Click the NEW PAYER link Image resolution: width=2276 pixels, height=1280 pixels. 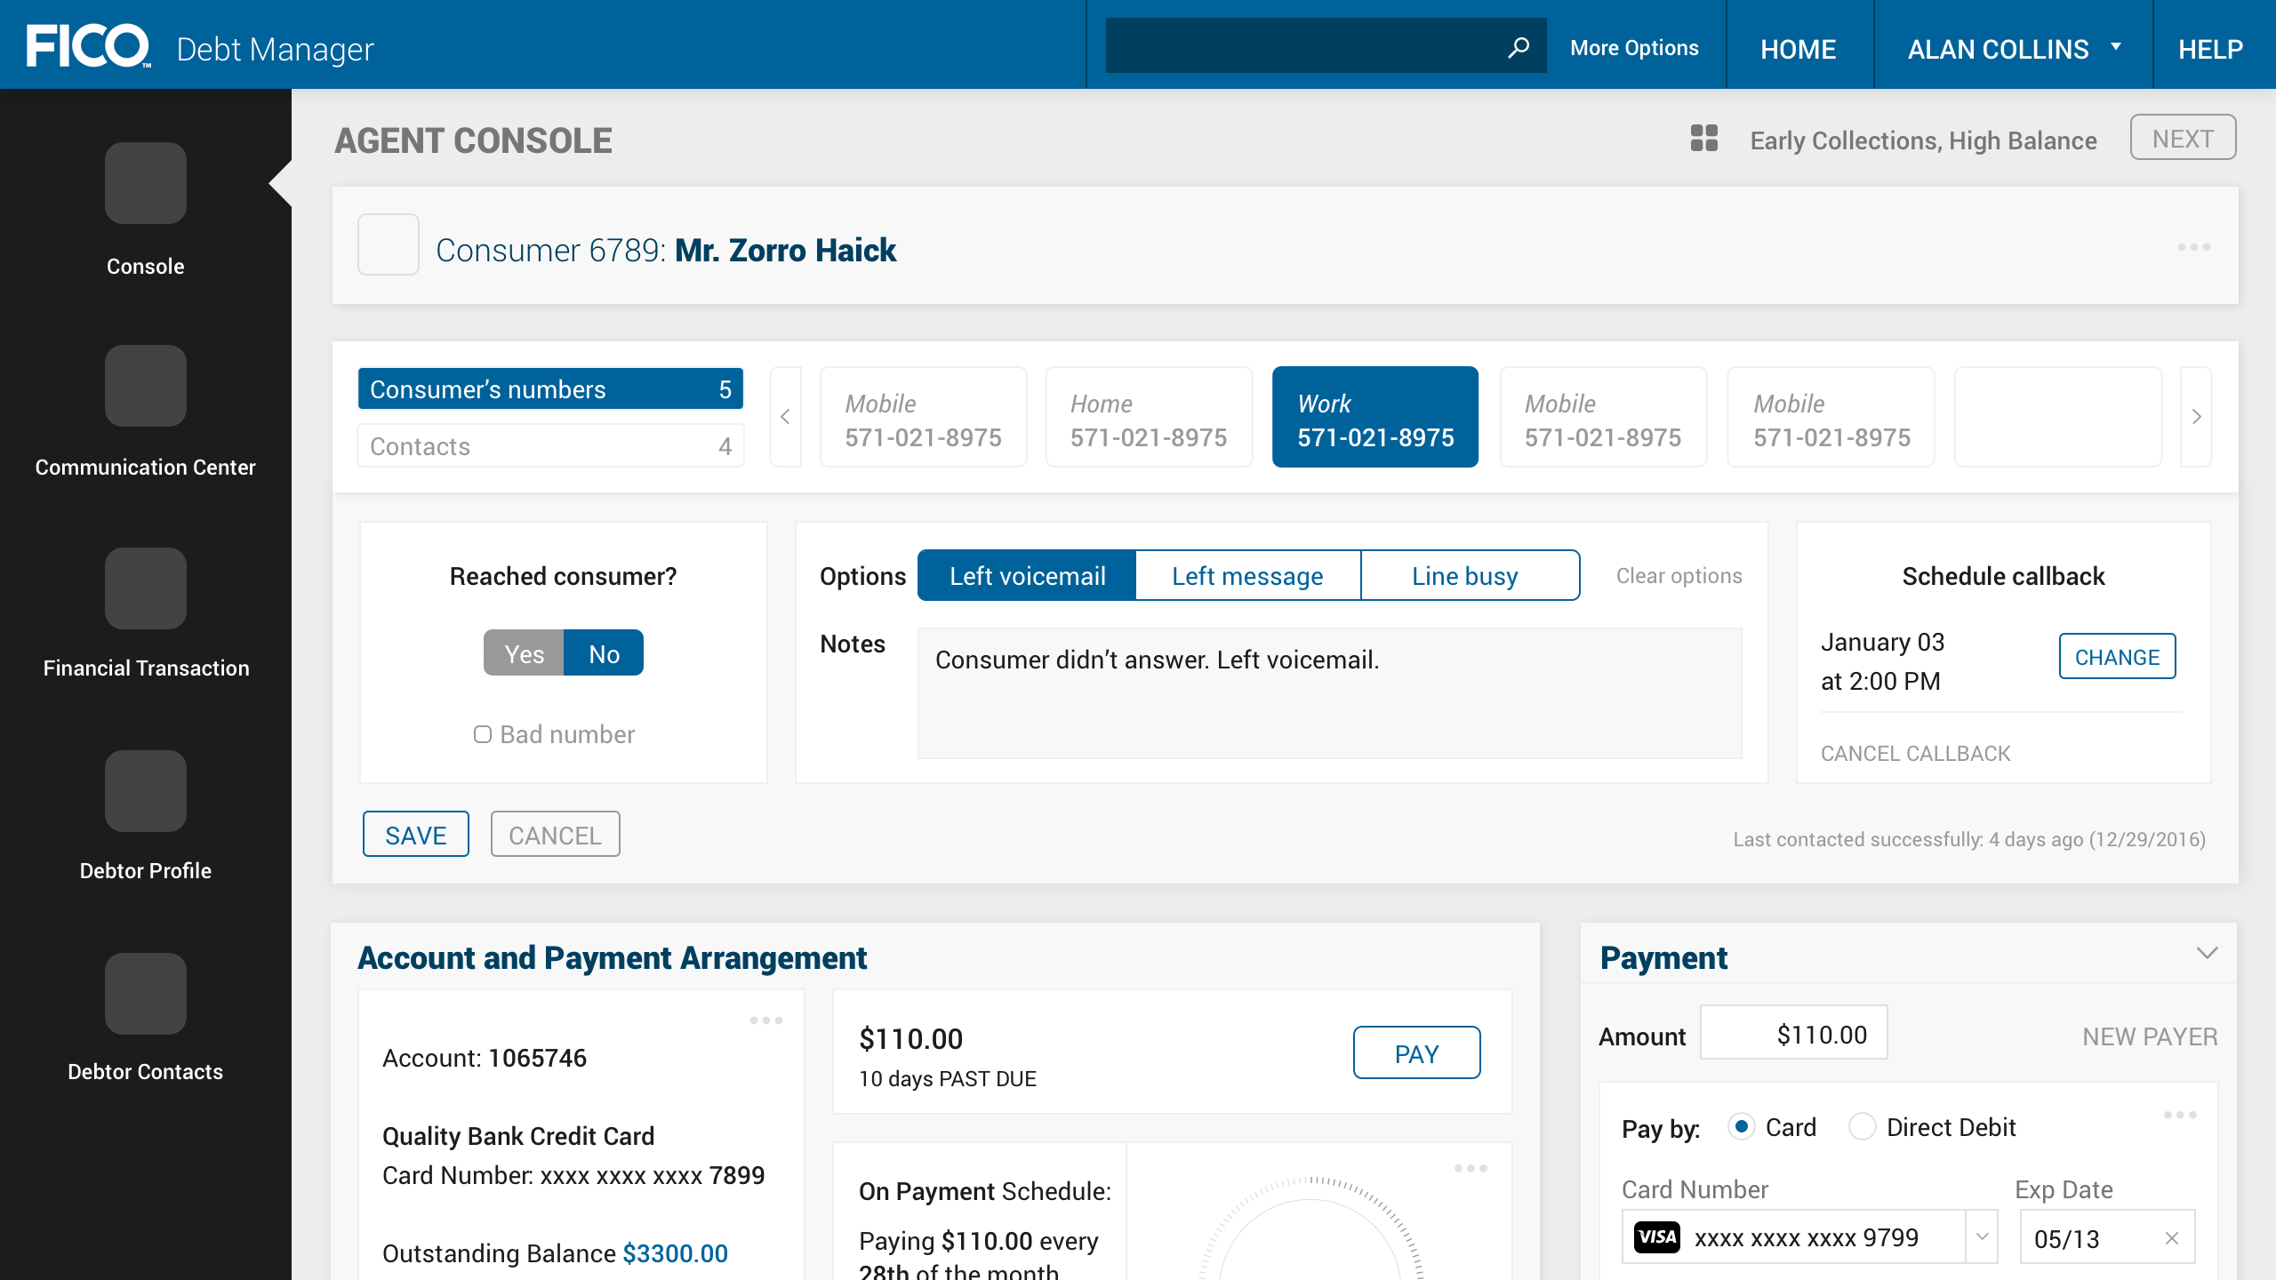pos(2150,1036)
